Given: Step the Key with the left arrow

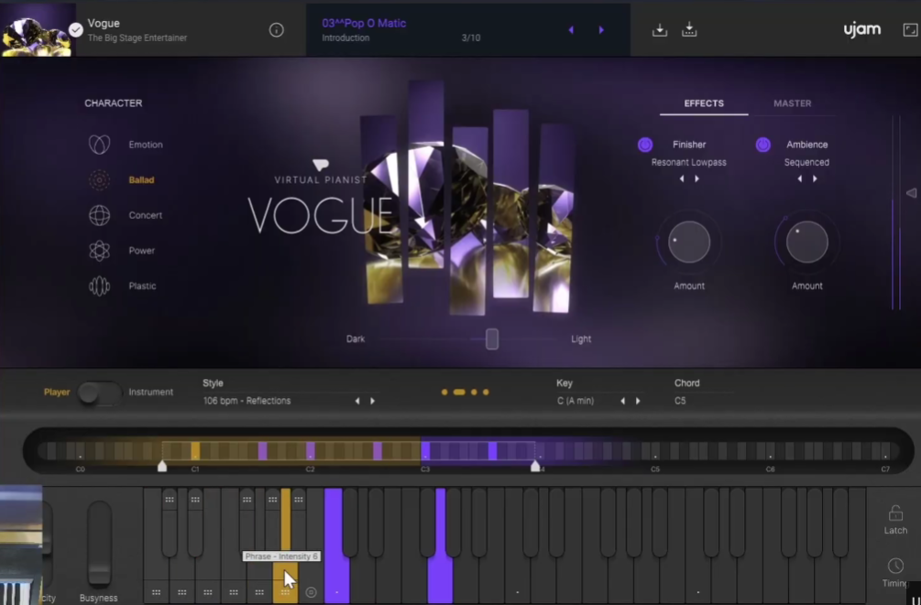Looking at the screenshot, I should point(622,400).
